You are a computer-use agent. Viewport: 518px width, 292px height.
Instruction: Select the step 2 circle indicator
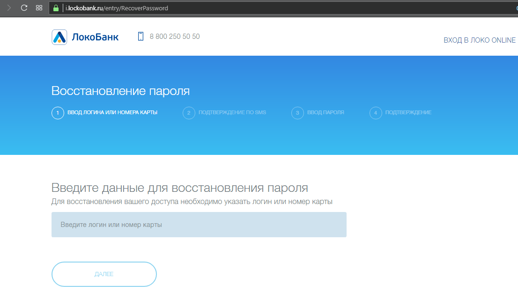(x=189, y=113)
